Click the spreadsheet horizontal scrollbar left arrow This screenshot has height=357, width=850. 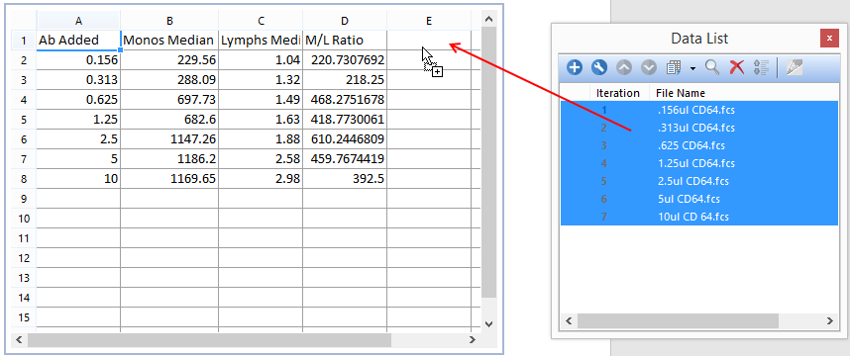19,340
